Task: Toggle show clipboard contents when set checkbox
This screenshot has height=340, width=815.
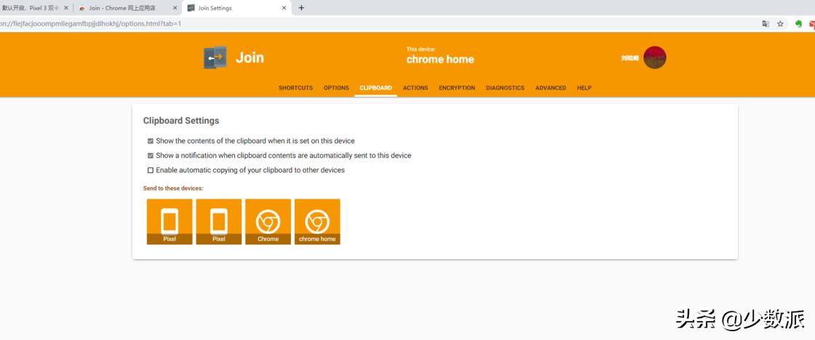Action: (x=150, y=141)
